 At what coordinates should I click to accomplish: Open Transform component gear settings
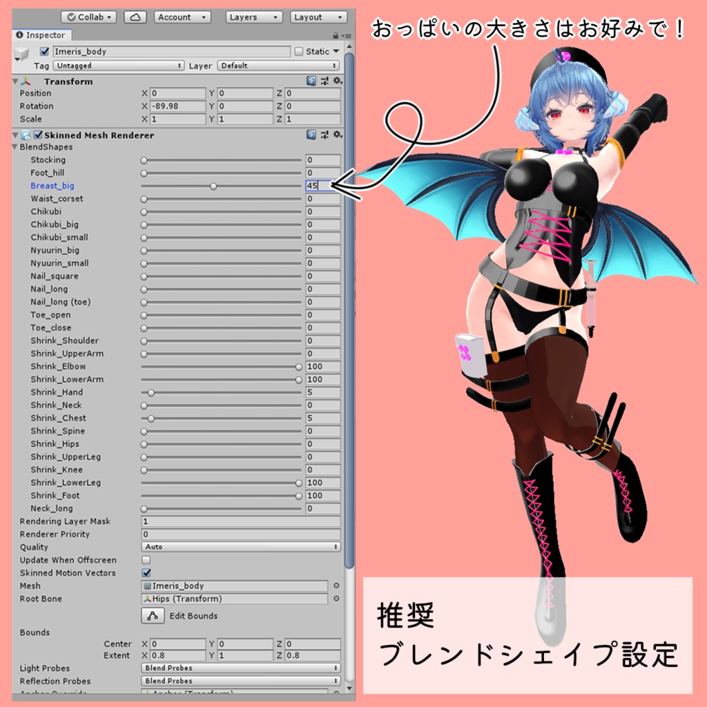point(337,81)
